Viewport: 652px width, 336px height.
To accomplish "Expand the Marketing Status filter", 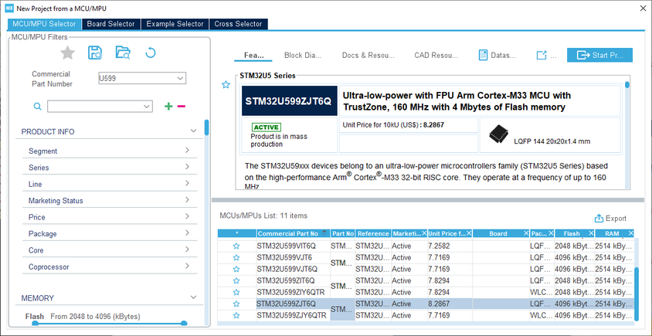I will 187,200.
